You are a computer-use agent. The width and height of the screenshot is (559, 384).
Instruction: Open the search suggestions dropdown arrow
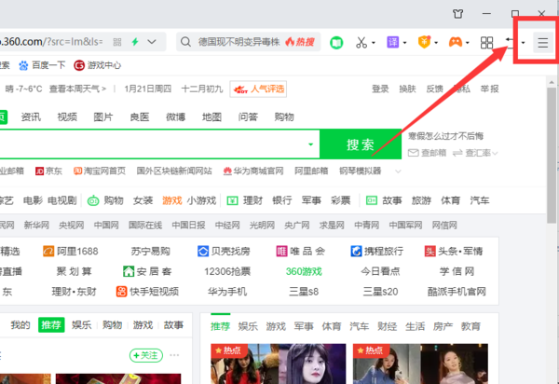click(311, 144)
